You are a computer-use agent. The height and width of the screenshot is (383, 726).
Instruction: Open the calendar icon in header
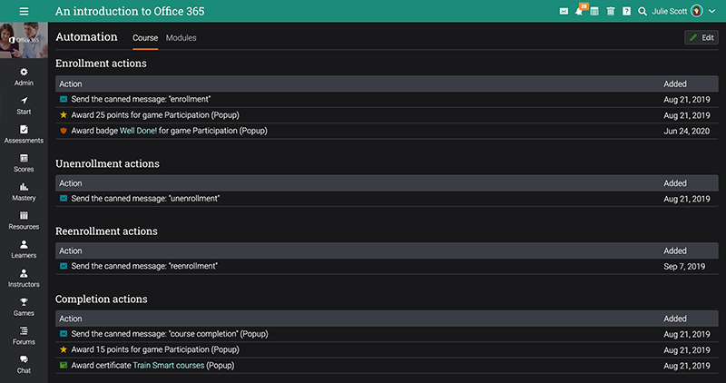click(594, 11)
